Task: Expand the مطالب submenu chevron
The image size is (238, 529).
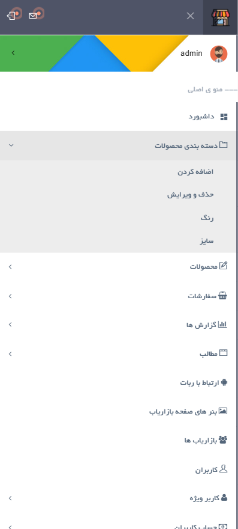Action: (10, 353)
